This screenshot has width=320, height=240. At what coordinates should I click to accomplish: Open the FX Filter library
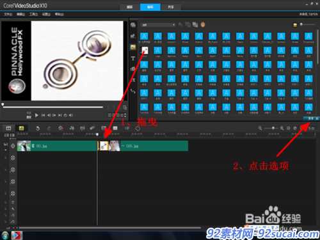click(x=133, y=80)
